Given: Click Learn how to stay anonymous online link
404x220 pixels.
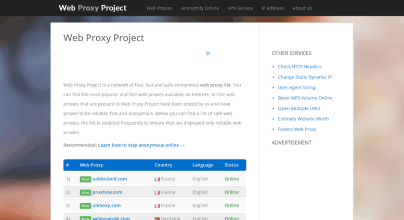Looking at the screenshot, I should point(141,145).
